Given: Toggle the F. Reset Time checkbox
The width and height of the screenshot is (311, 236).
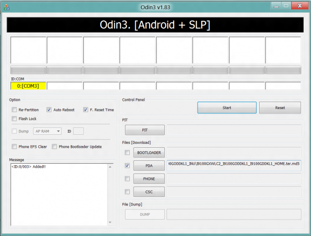Looking at the screenshot, I should [85, 110].
